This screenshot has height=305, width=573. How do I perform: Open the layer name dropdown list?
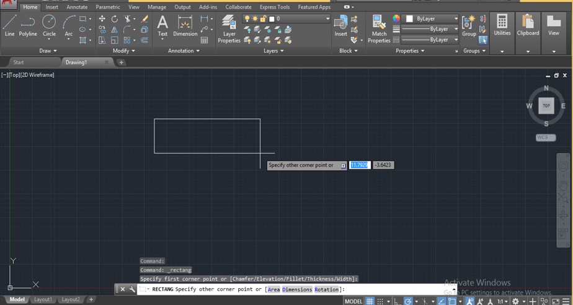[327, 19]
